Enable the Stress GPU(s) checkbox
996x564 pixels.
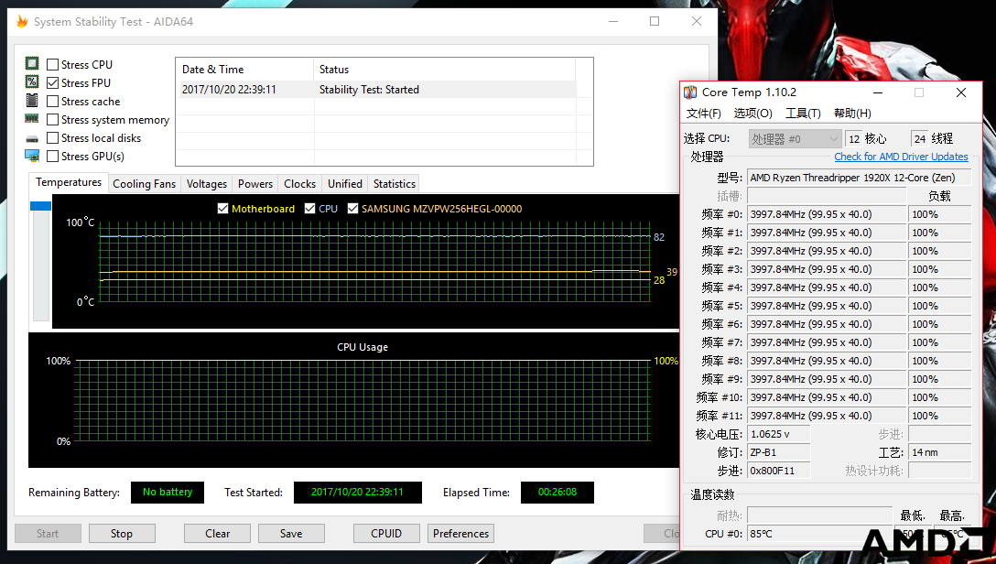click(x=53, y=157)
